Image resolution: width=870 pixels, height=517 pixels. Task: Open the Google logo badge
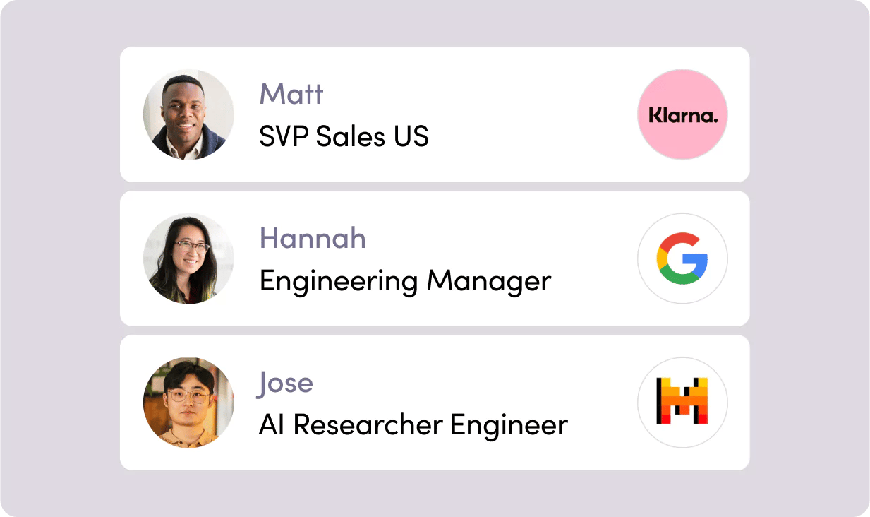682,258
